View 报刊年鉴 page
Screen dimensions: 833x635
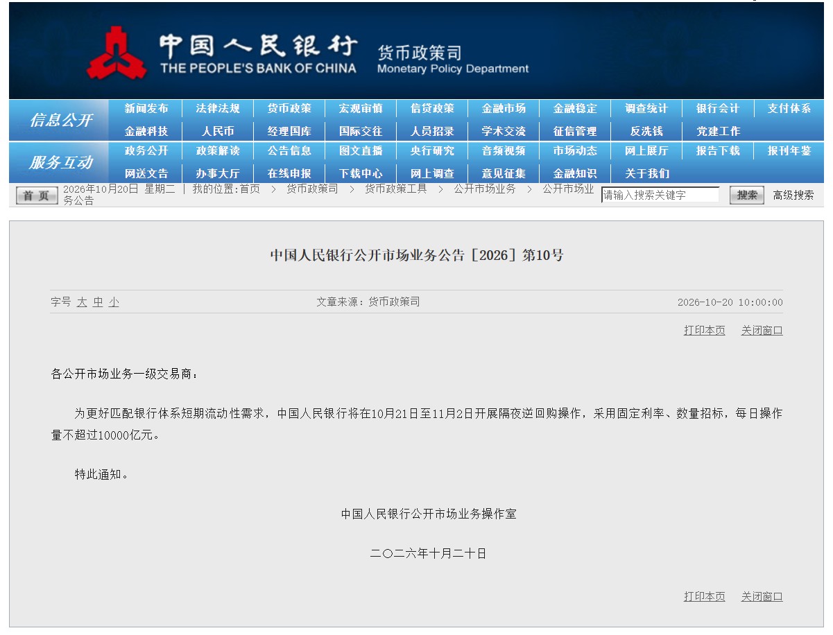coord(789,151)
